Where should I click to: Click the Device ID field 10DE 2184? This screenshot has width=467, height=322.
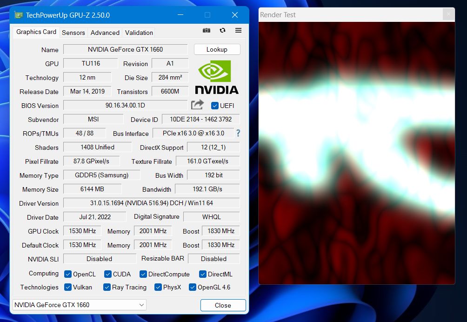pos(201,119)
